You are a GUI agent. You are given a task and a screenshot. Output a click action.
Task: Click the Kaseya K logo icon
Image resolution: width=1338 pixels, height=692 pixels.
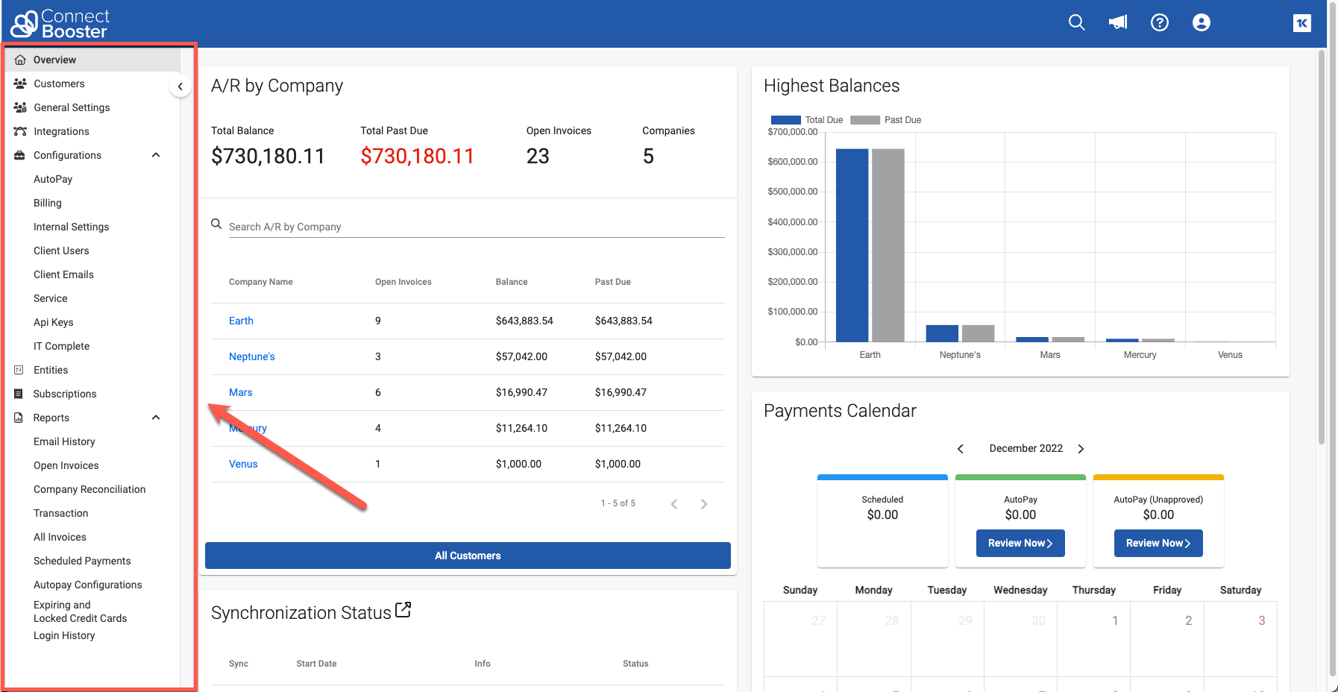point(1301,23)
